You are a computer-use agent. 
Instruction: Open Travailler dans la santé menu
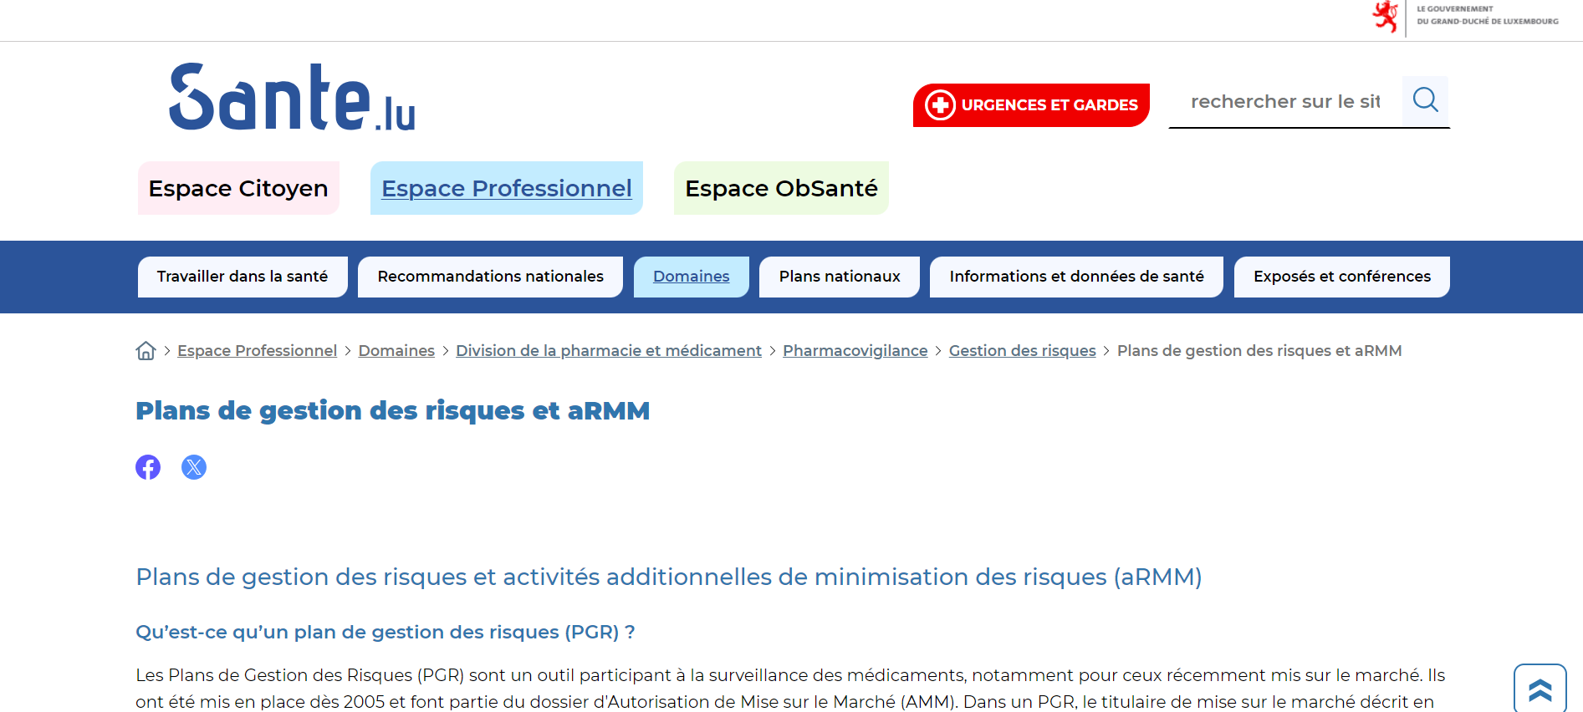[243, 277]
